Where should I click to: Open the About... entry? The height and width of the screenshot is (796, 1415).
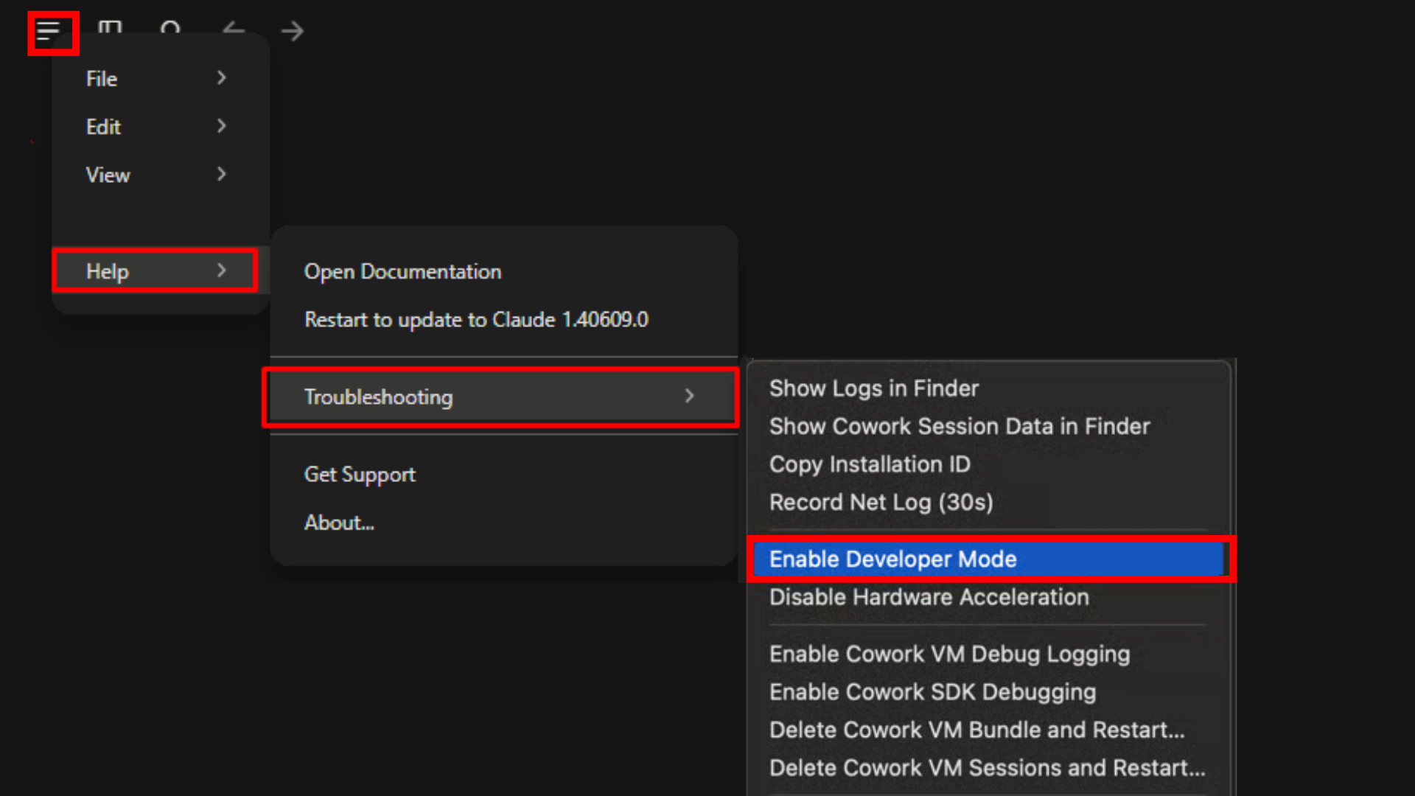tap(504, 523)
